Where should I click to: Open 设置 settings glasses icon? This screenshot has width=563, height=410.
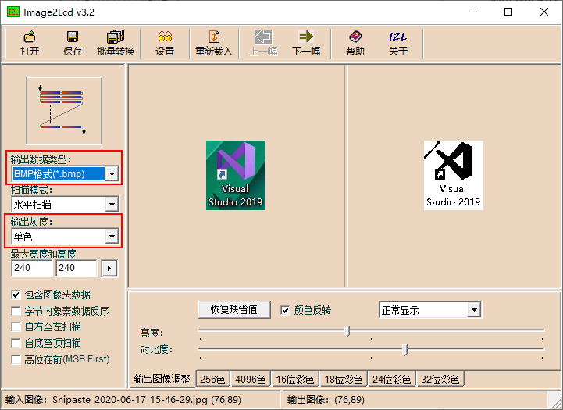[x=165, y=43]
